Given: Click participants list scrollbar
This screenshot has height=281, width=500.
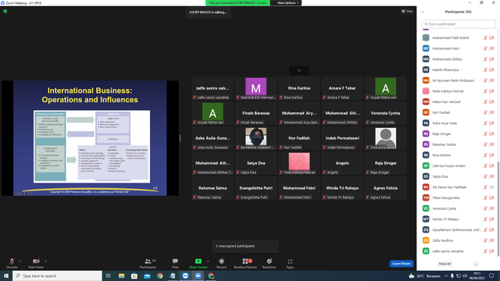Looking at the screenshot, I should tap(498, 208).
